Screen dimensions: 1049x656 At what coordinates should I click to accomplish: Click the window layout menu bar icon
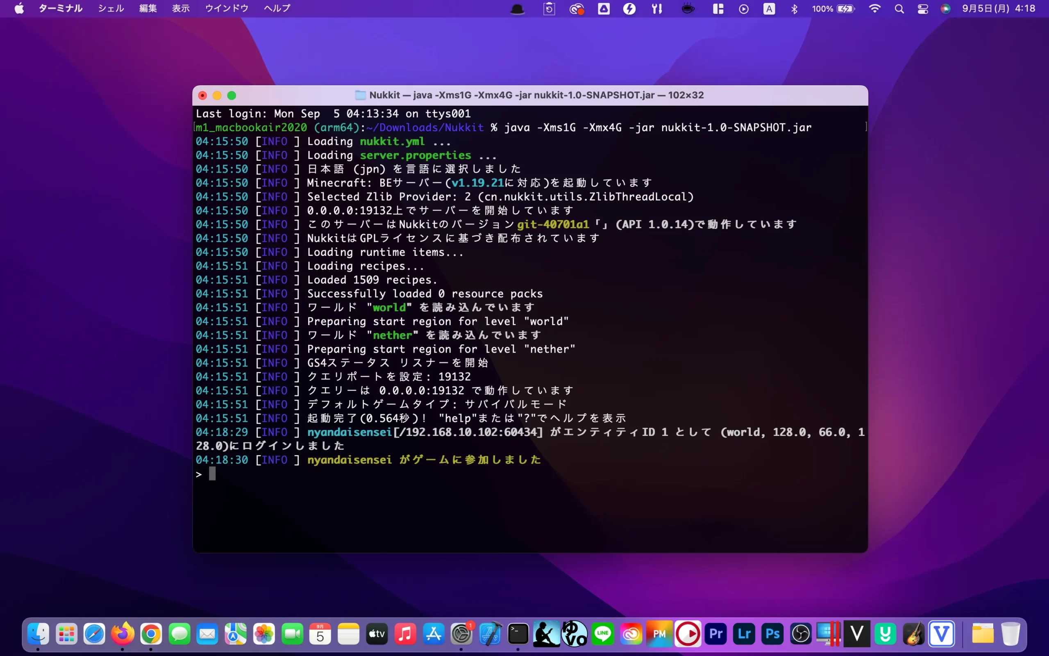click(718, 9)
